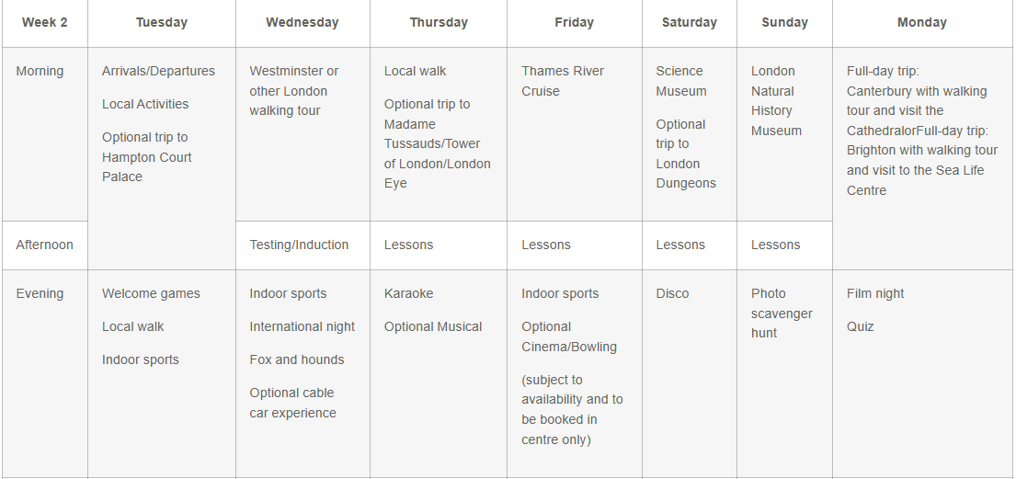Screen dimensions: 1016x479
Task: Select the Afternoon row label
Action: [45, 245]
